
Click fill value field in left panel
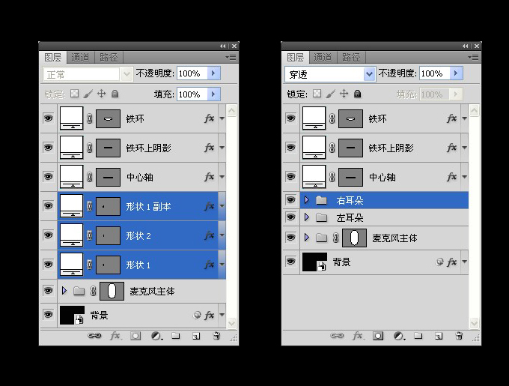tap(192, 94)
